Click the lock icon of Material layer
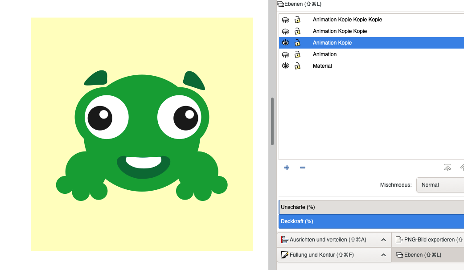The height and width of the screenshot is (270, 464). pyautogui.click(x=297, y=66)
